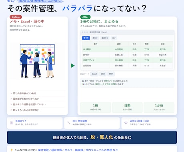Select the 確認待ち filter tab
The height and width of the screenshot is (152, 184).
pyautogui.click(x=105, y=38)
